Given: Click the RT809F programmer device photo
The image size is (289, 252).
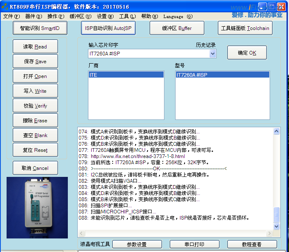Looking at the screenshot, I should coord(37,208).
